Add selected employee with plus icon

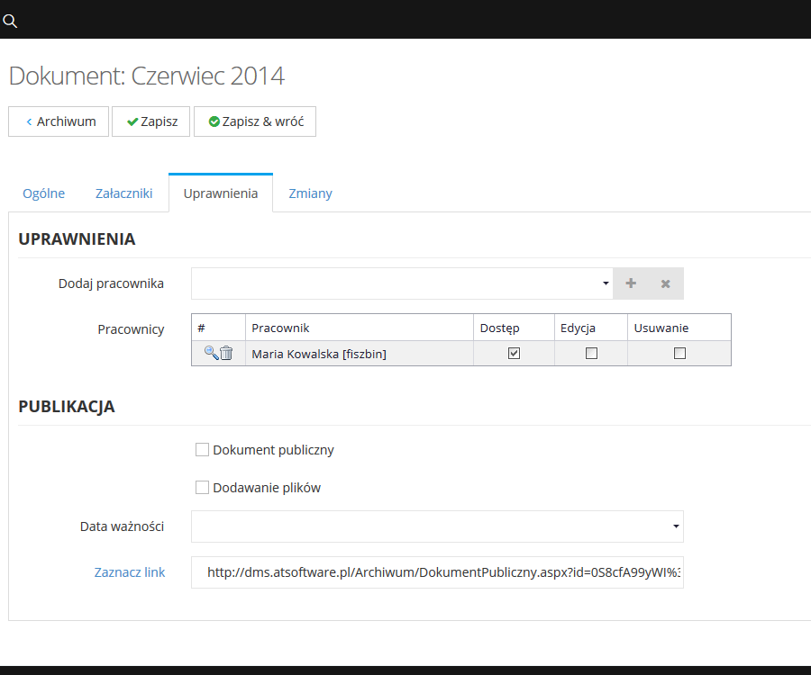pos(631,283)
